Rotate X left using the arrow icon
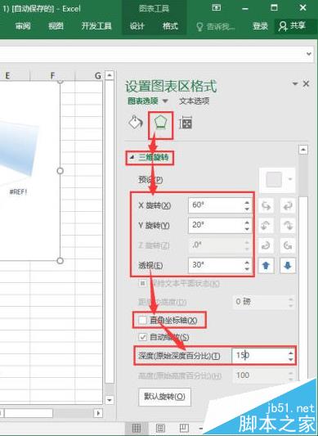 tap(266, 206)
